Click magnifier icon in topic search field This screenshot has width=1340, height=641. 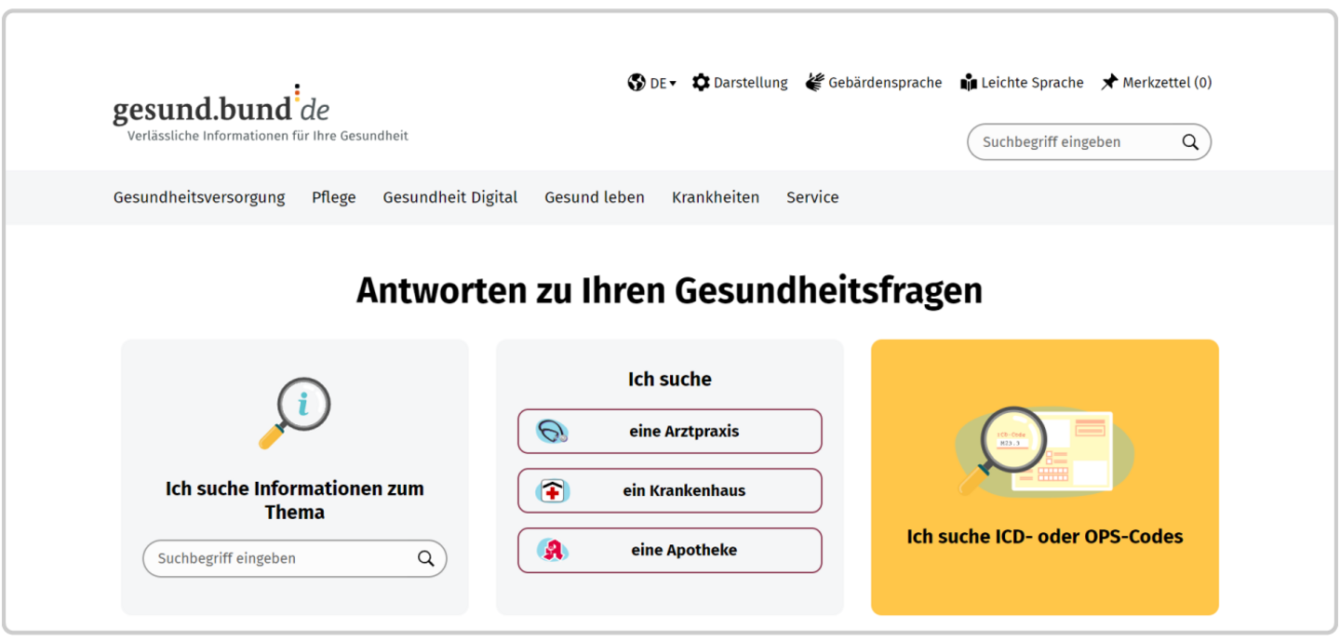(425, 558)
